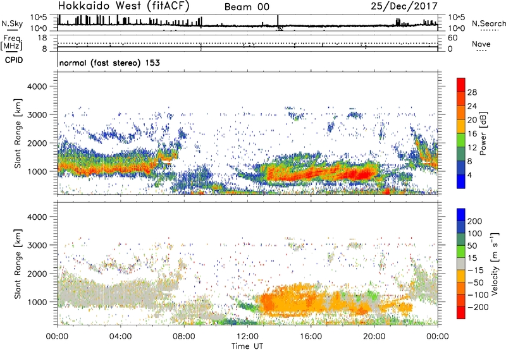Select the "10^5" tick next to N.Search
This screenshot has width=506, height=350.
coord(457,18)
